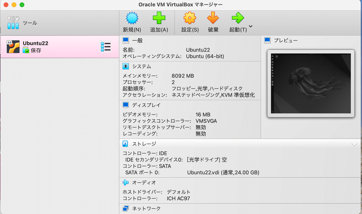Click the [光学ドライブ] 空 entry
The width and height of the screenshot is (362, 214).
coord(207,160)
